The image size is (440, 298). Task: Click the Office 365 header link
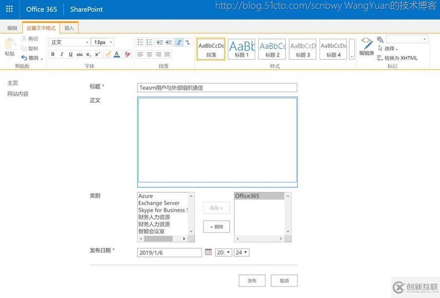coord(41,9)
